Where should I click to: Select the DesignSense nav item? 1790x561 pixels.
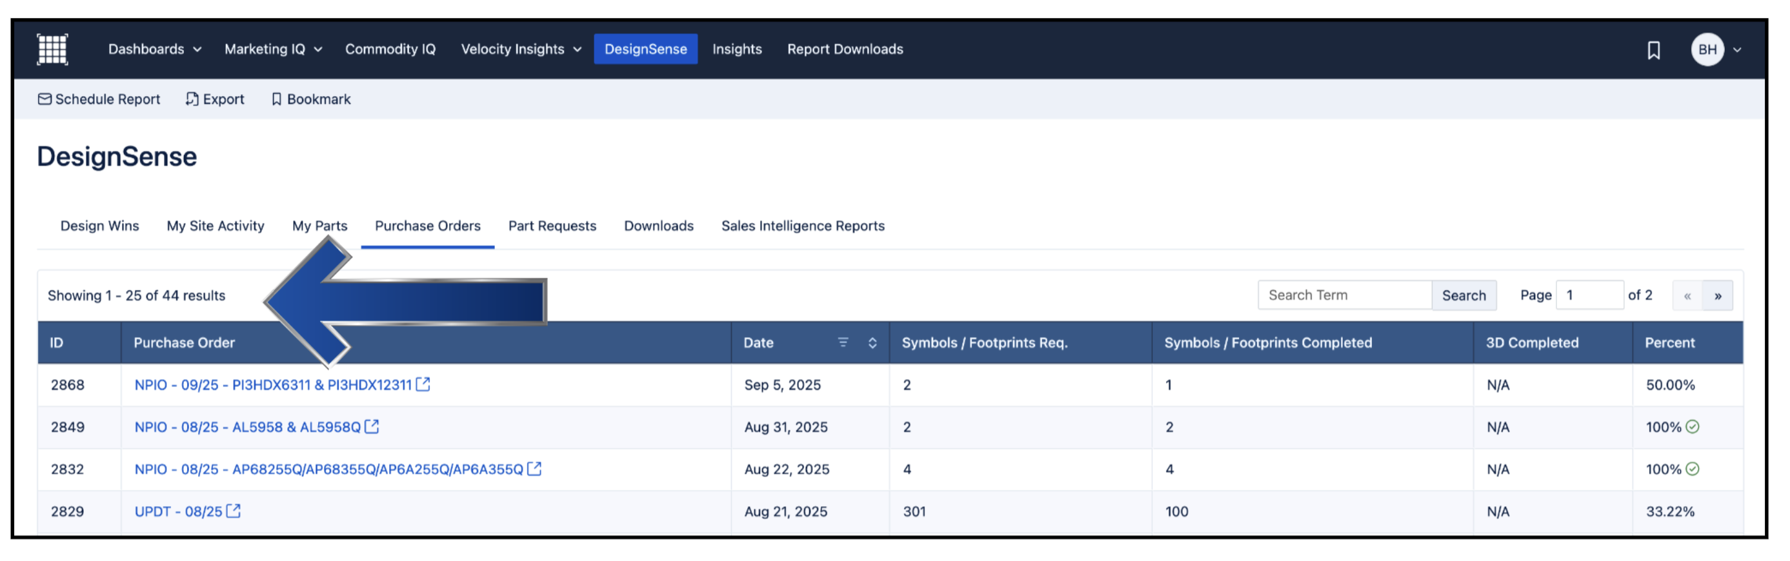645,49
